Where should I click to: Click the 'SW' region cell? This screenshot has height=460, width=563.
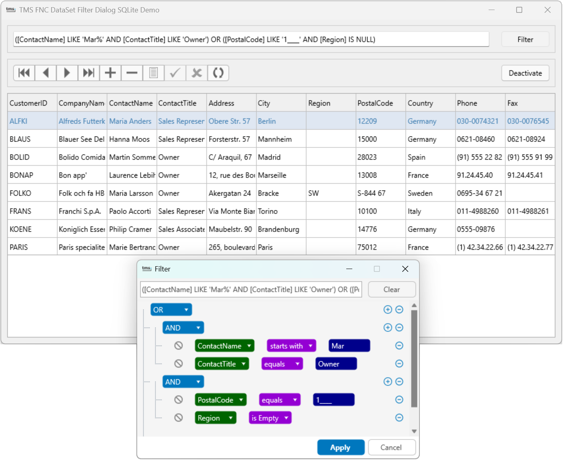[x=331, y=193]
